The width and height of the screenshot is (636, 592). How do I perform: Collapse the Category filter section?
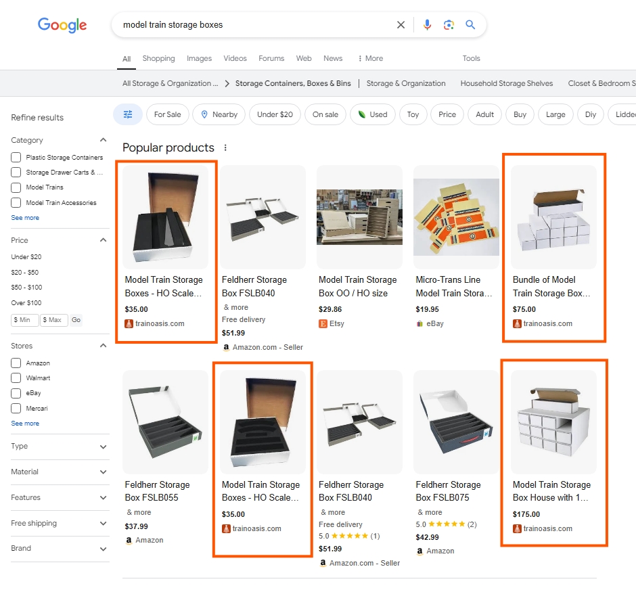pyautogui.click(x=103, y=140)
